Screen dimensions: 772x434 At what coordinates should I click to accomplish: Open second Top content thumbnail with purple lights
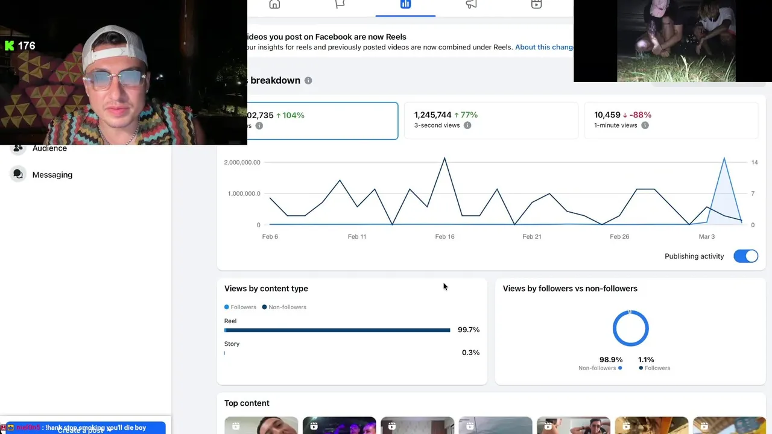[339, 426]
